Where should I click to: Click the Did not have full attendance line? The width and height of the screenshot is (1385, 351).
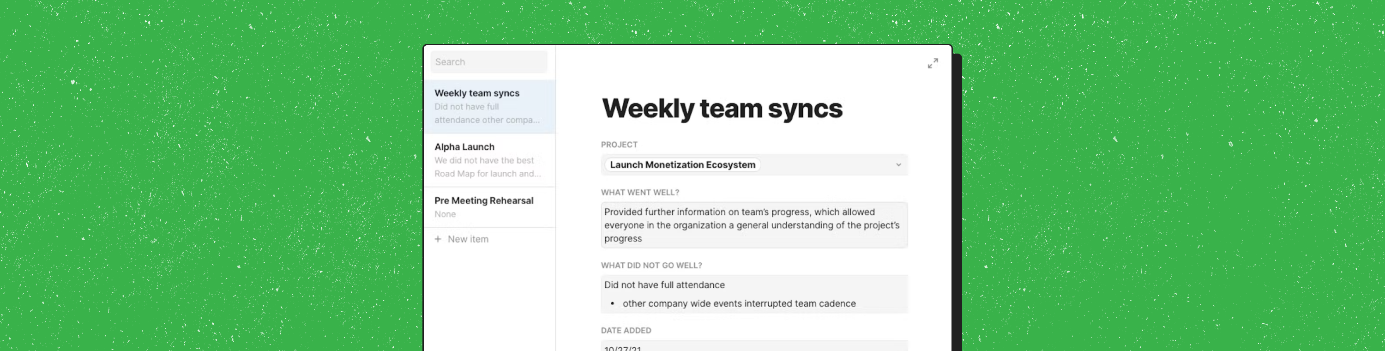click(664, 285)
